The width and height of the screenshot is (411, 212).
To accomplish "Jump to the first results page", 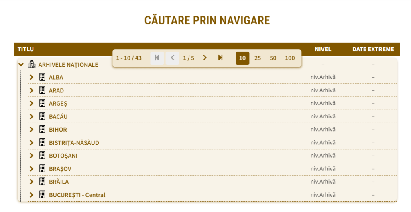I will pyautogui.click(x=157, y=58).
